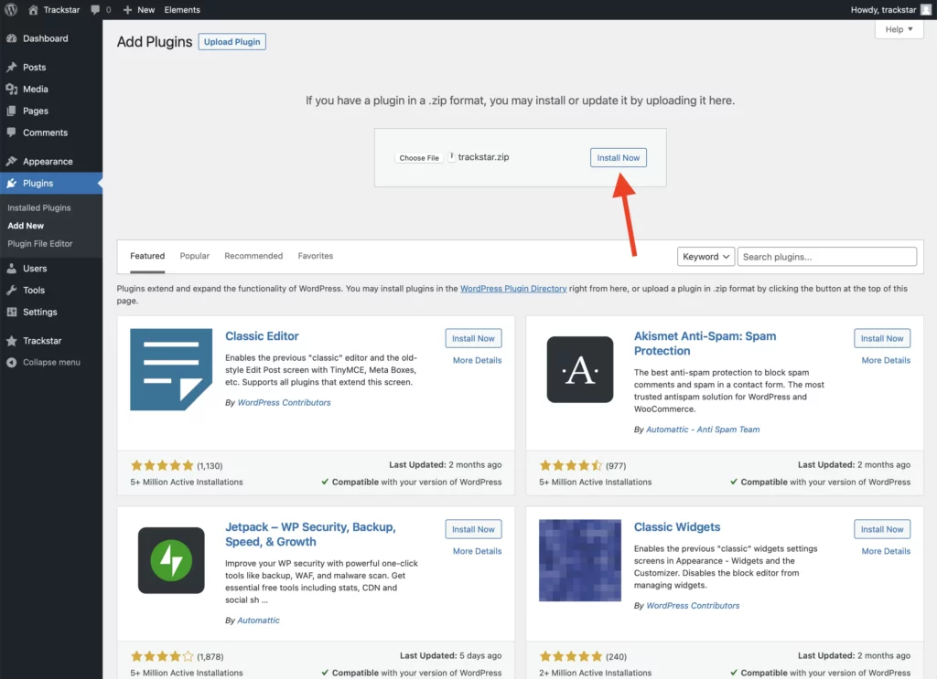Click the Akismet plugin logo
Screen dimensions: 937x679
(x=579, y=369)
